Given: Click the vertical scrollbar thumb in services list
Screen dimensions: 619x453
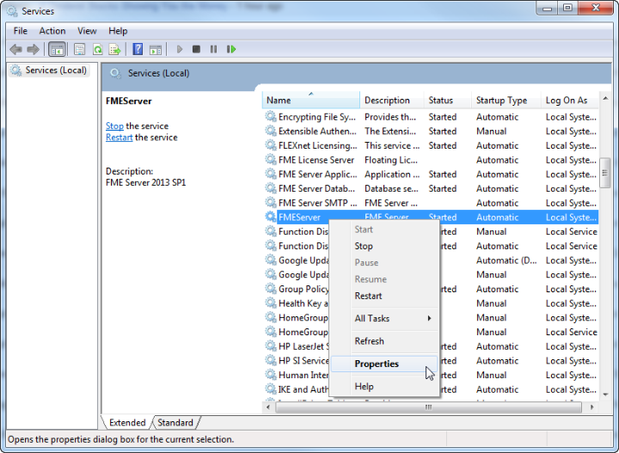Looking at the screenshot, I should tap(605, 171).
